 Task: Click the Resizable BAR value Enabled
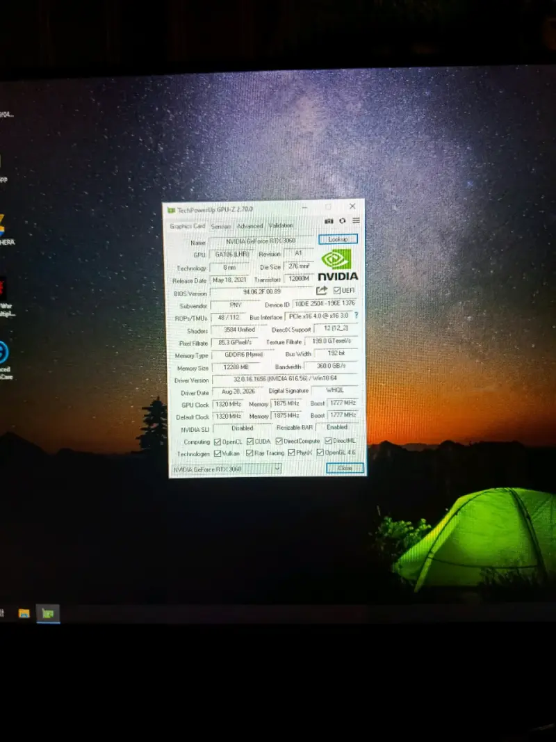click(x=336, y=427)
